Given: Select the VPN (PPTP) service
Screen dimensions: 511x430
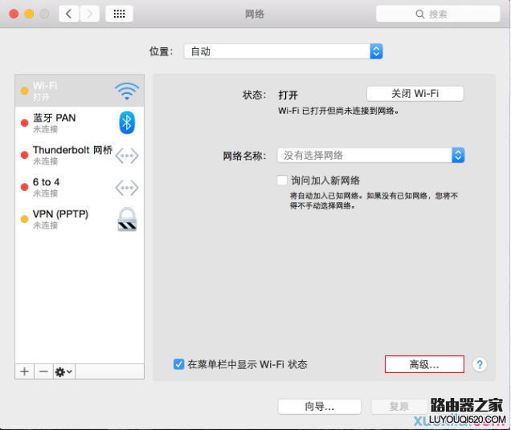Looking at the screenshot, I should [x=80, y=219].
